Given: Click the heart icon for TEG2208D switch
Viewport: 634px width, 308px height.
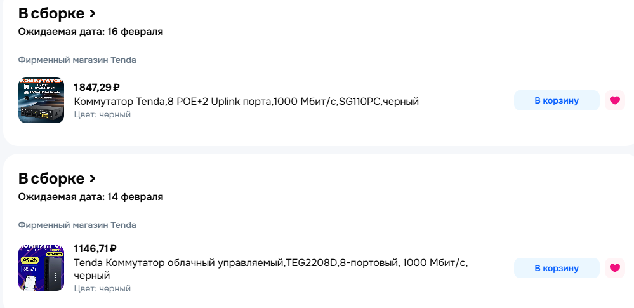Looking at the screenshot, I should [614, 268].
